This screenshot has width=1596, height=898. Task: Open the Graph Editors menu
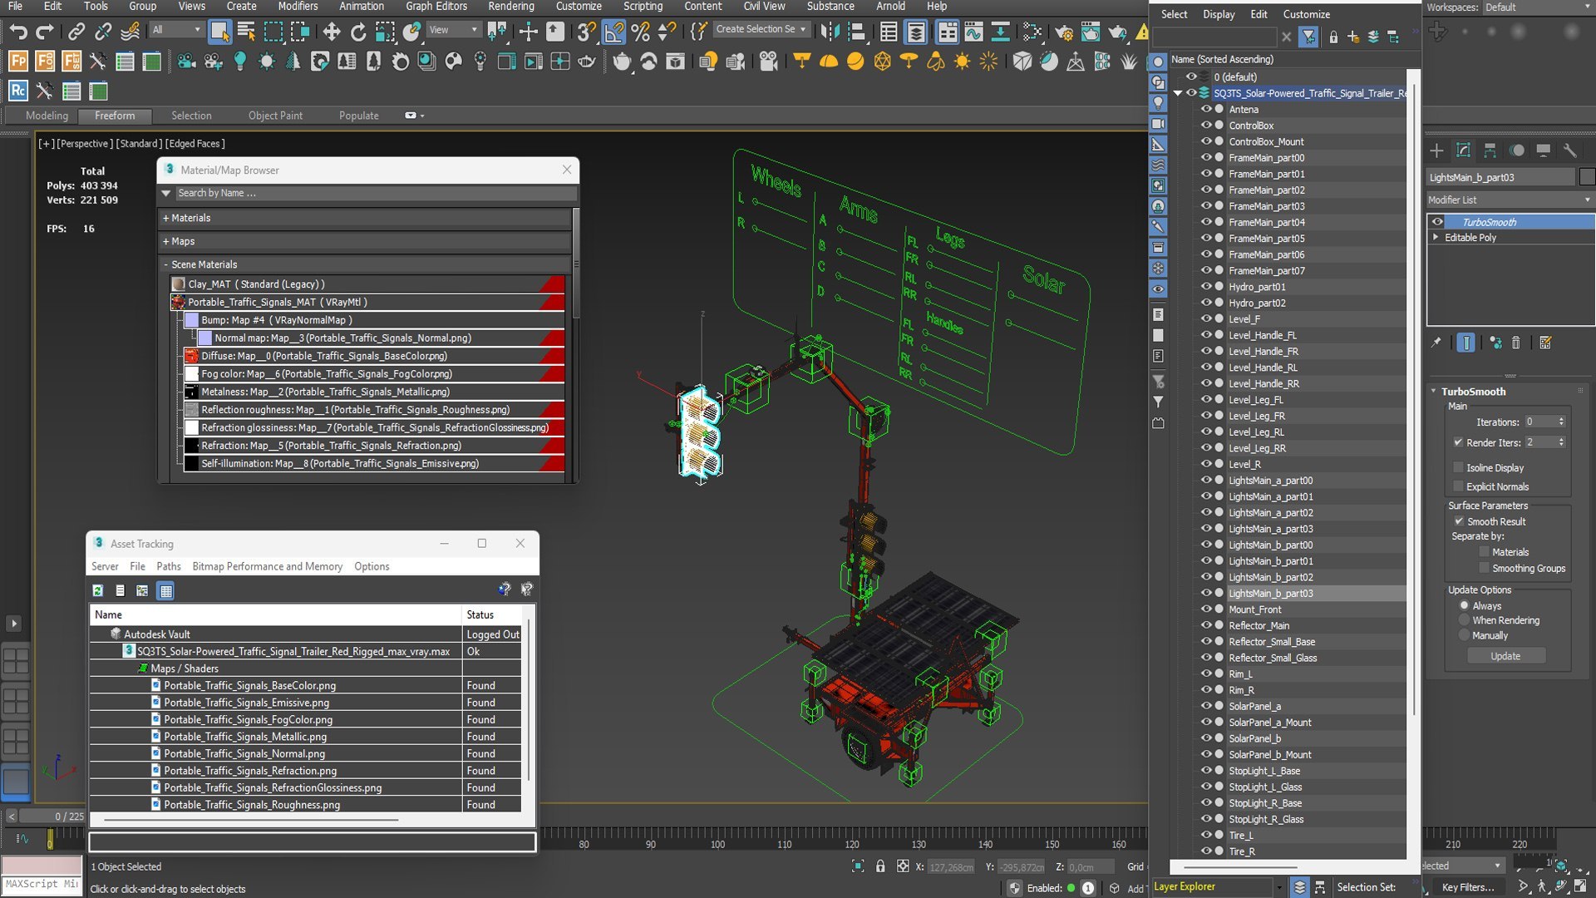click(436, 7)
